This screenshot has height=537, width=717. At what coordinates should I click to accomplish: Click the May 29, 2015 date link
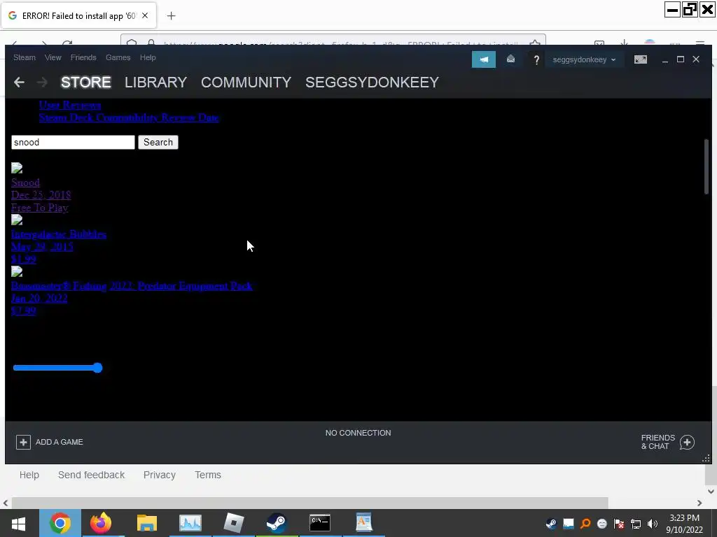click(x=42, y=247)
